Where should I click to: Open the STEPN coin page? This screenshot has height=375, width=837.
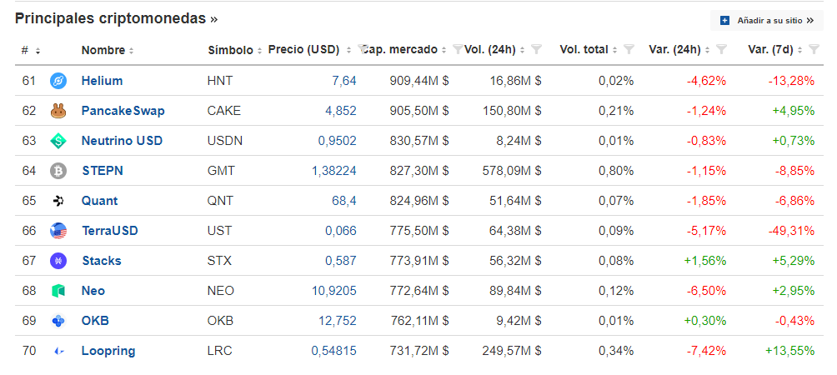tap(103, 171)
